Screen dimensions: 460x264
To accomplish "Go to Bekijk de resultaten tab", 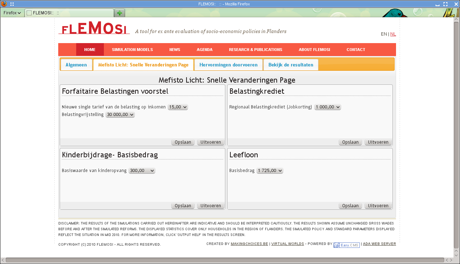I will click(291, 65).
